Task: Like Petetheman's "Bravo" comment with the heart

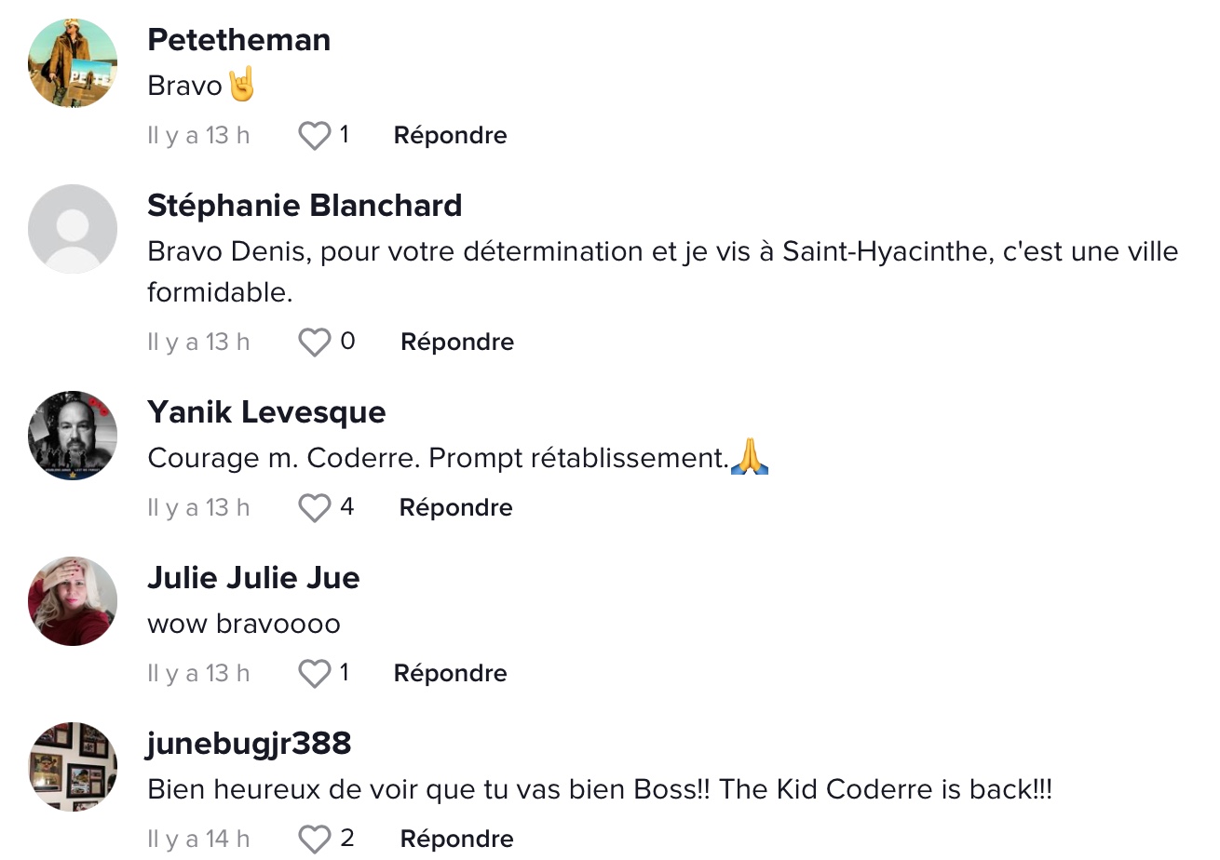Action: pyautogui.click(x=315, y=136)
